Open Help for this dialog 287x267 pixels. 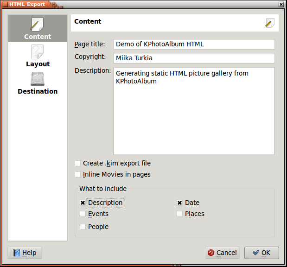[x=25, y=253]
